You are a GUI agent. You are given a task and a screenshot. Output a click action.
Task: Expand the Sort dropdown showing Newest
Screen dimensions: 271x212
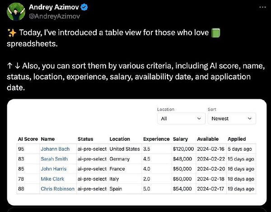[231, 119]
